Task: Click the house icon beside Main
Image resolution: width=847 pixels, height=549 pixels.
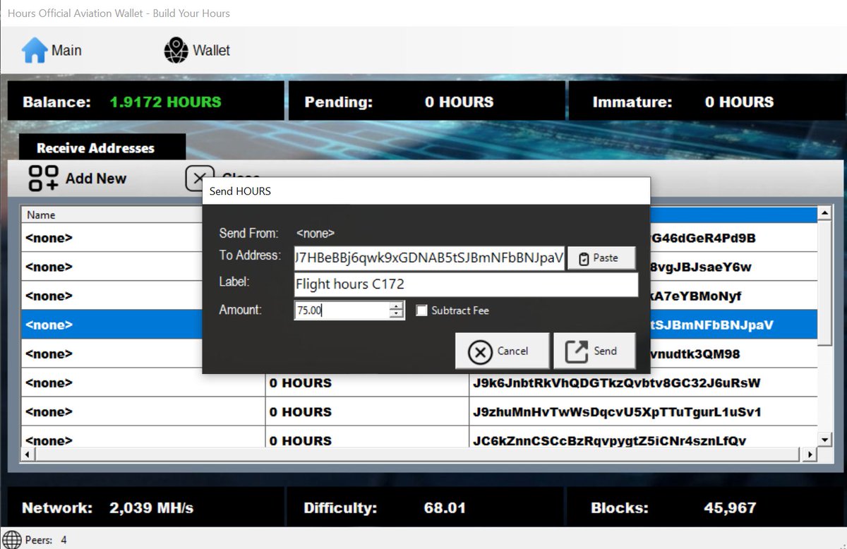Action: [34, 50]
